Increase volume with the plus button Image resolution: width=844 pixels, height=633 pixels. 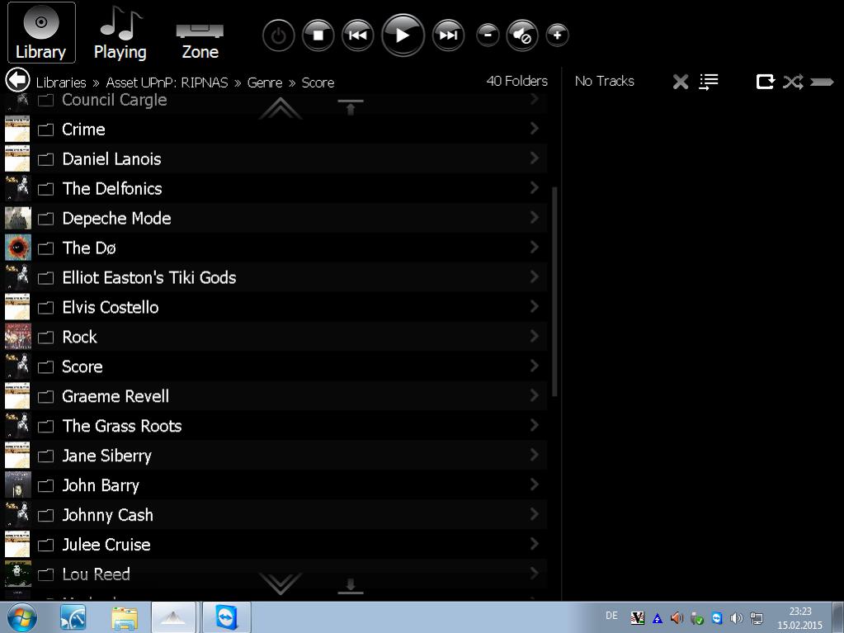pyautogui.click(x=558, y=35)
